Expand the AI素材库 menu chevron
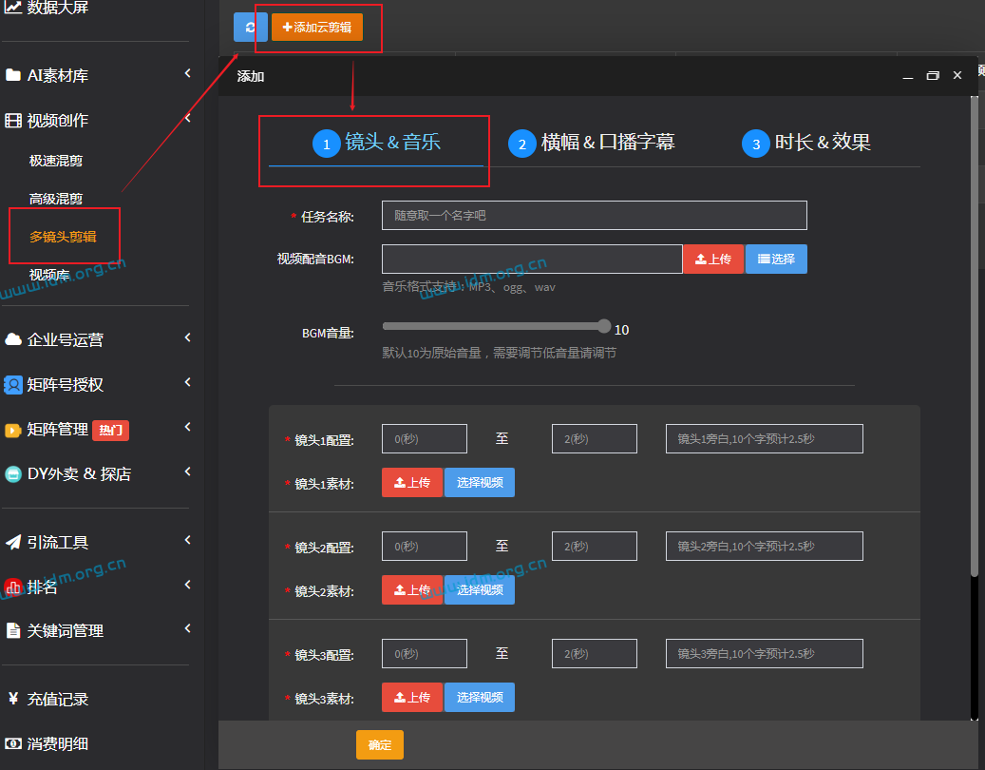 [x=188, y=73]
